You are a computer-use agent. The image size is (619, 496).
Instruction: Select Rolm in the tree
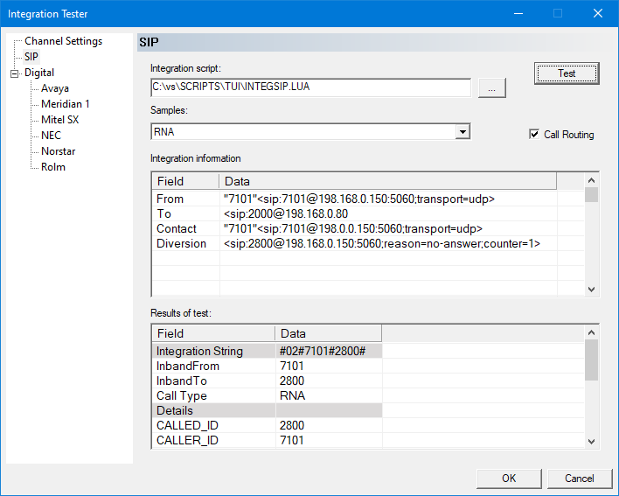coord(53,167)
